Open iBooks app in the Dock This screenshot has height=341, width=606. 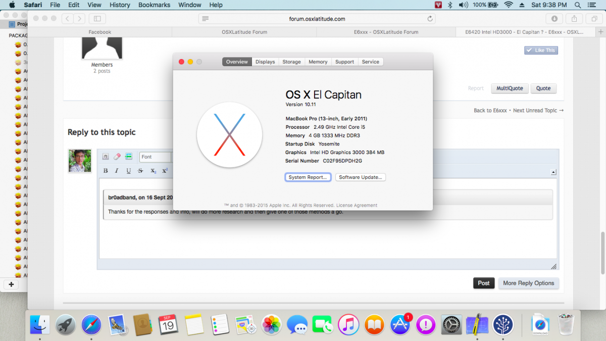click(x=374, y=324)
